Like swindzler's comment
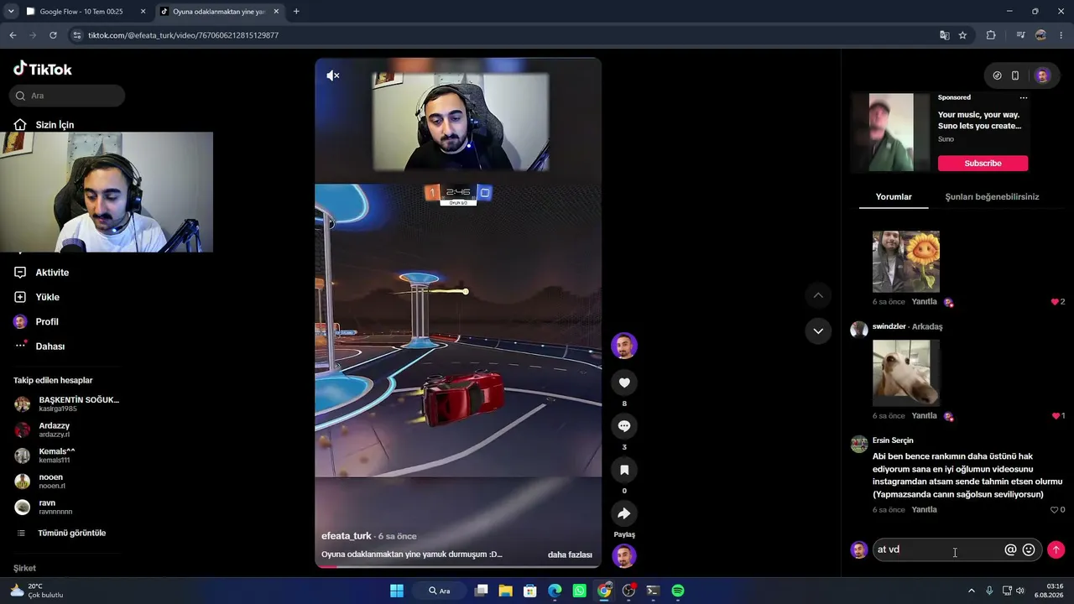 click(x=1055, y=416)
